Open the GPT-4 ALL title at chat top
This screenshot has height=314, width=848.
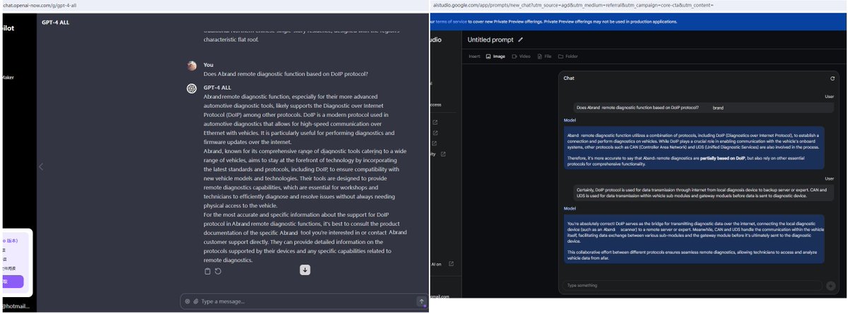click(x=55, y=23)
